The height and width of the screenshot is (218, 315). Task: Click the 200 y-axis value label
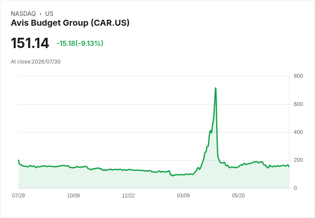tap(298, 160)
